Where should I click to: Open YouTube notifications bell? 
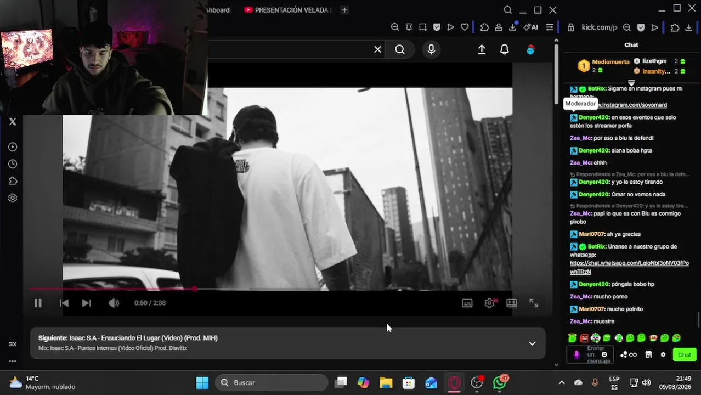click(505, 50)
